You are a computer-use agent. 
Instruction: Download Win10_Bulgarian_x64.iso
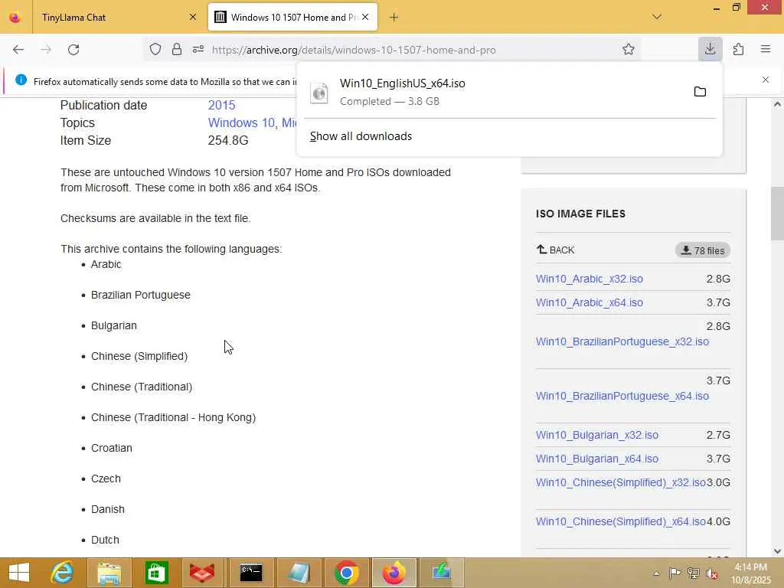[x=597, y=459]
